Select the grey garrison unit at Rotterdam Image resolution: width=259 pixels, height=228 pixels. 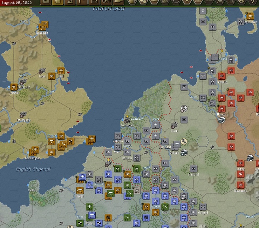coord(118,136)
